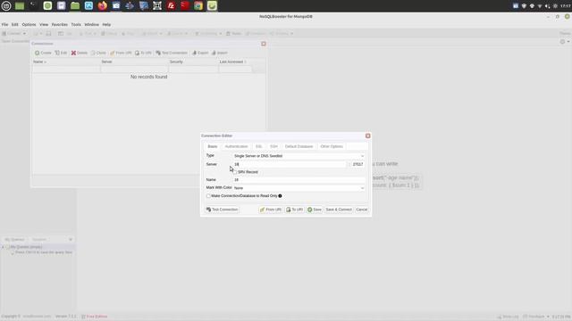Screen dimensions: 572x321
Task: Click the Save & Connect button
Action: (339, 210)
